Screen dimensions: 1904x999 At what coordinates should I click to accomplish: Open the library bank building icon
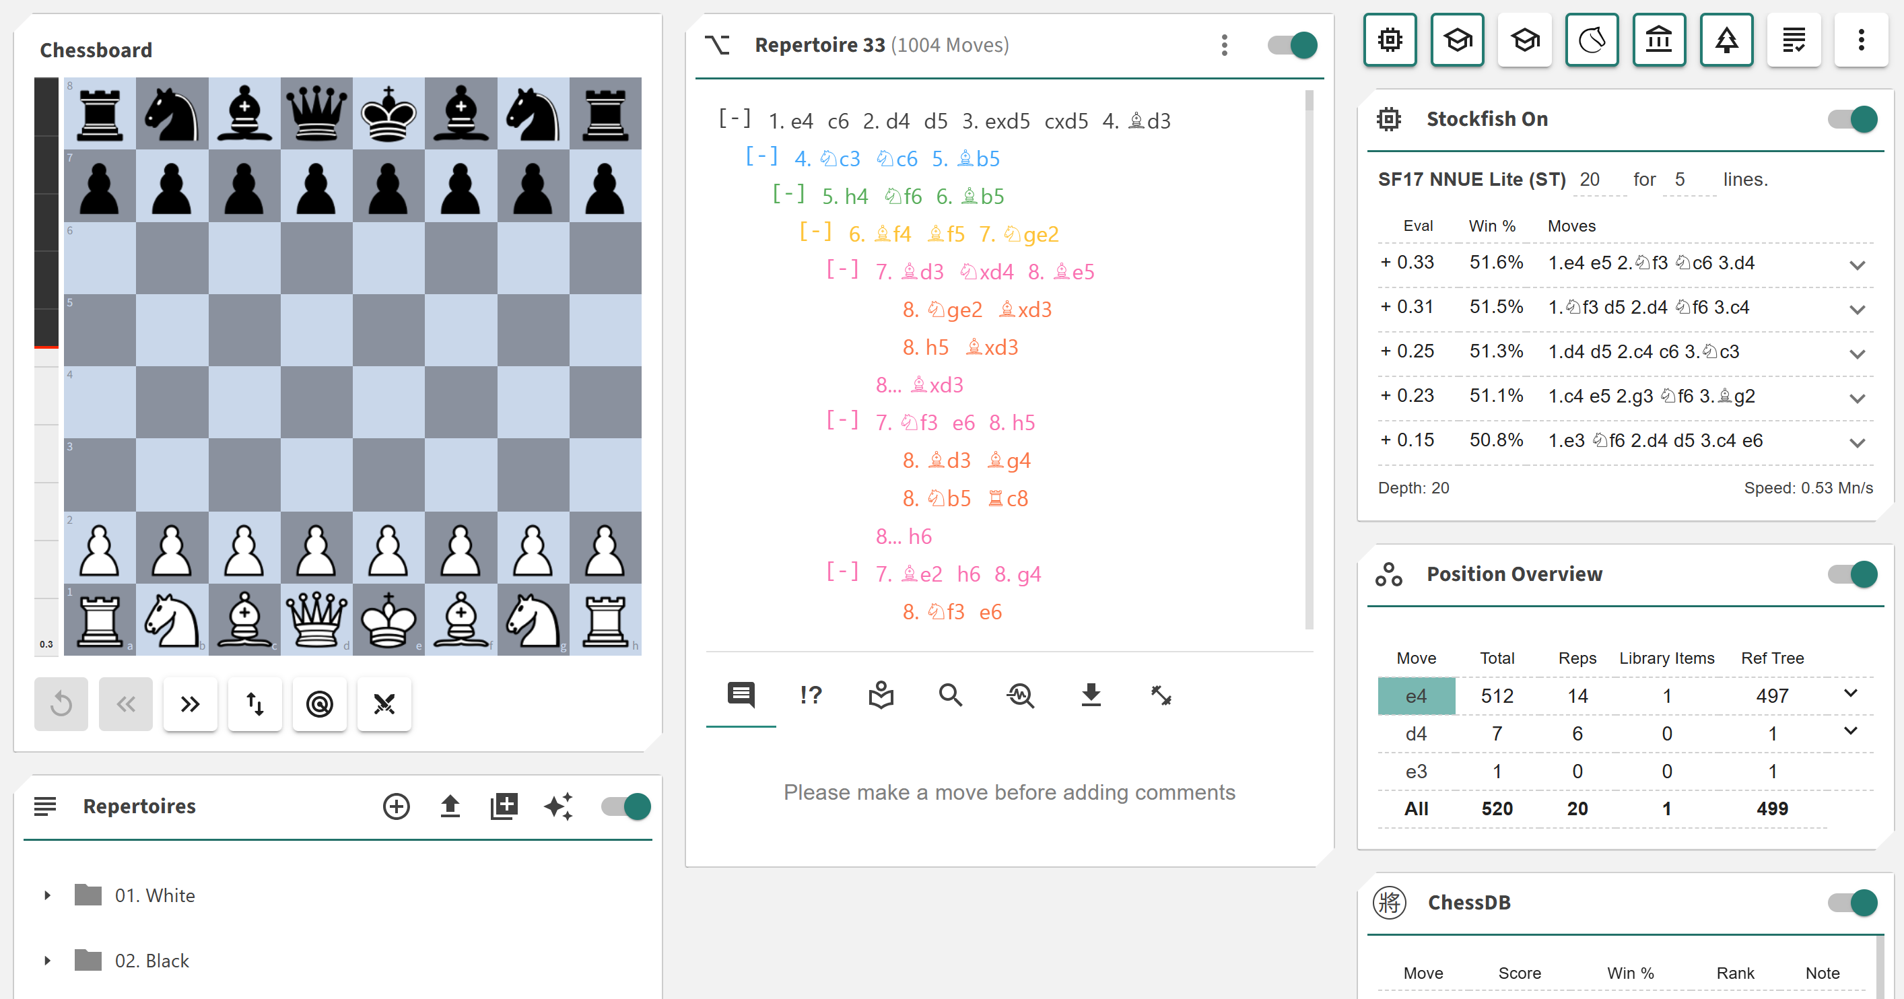(x=1659, y=40)
